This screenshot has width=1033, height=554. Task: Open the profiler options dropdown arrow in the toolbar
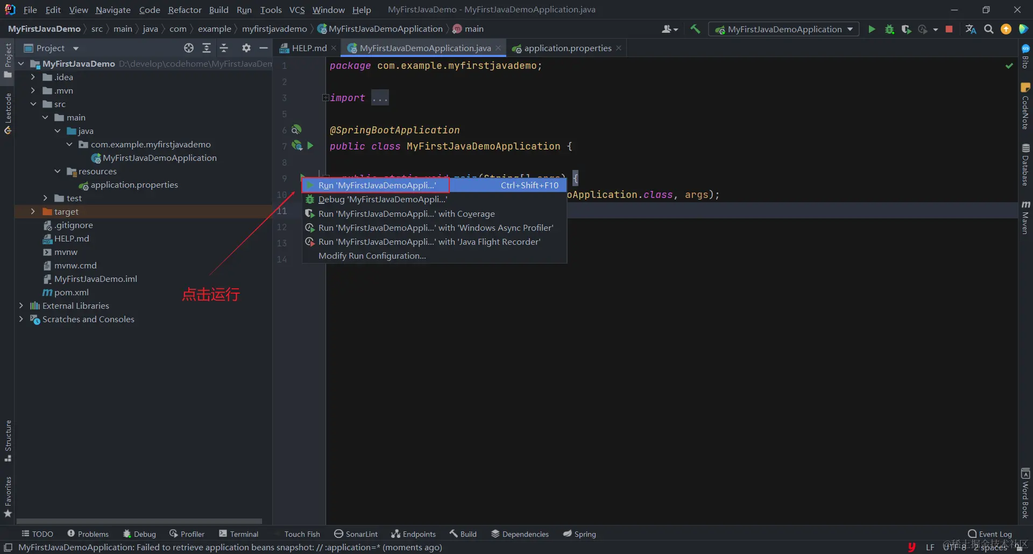point(936,30)
